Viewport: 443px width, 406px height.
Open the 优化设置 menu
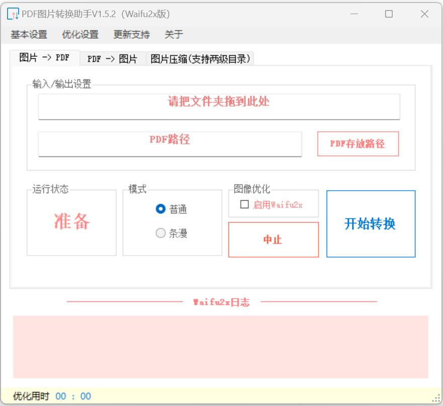click(80, 34)
